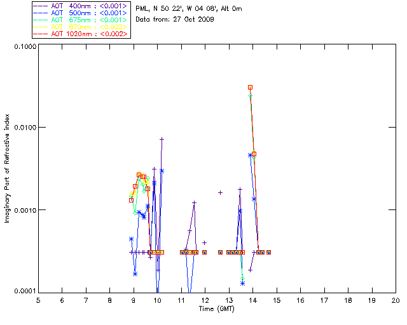The width and height of the screenshot is (407, 325).
Task: Click the y-axis label 0.1000
Action: point(25,46)
